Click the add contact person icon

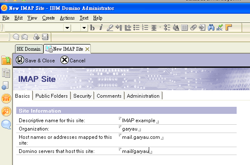click(x=36, y=37)
